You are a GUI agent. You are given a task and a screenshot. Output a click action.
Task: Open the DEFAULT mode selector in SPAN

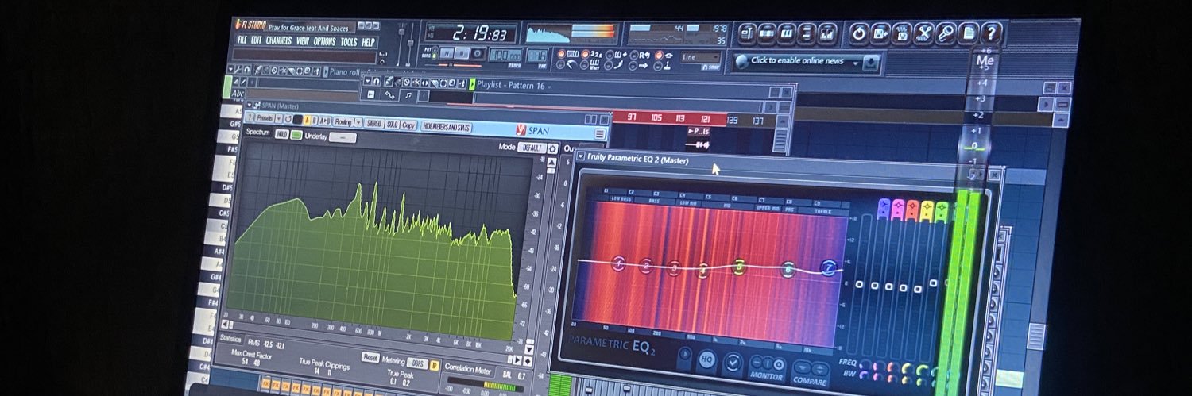532,148
